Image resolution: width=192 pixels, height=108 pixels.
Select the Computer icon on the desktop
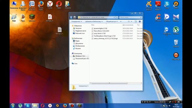[x=14, y=4]
